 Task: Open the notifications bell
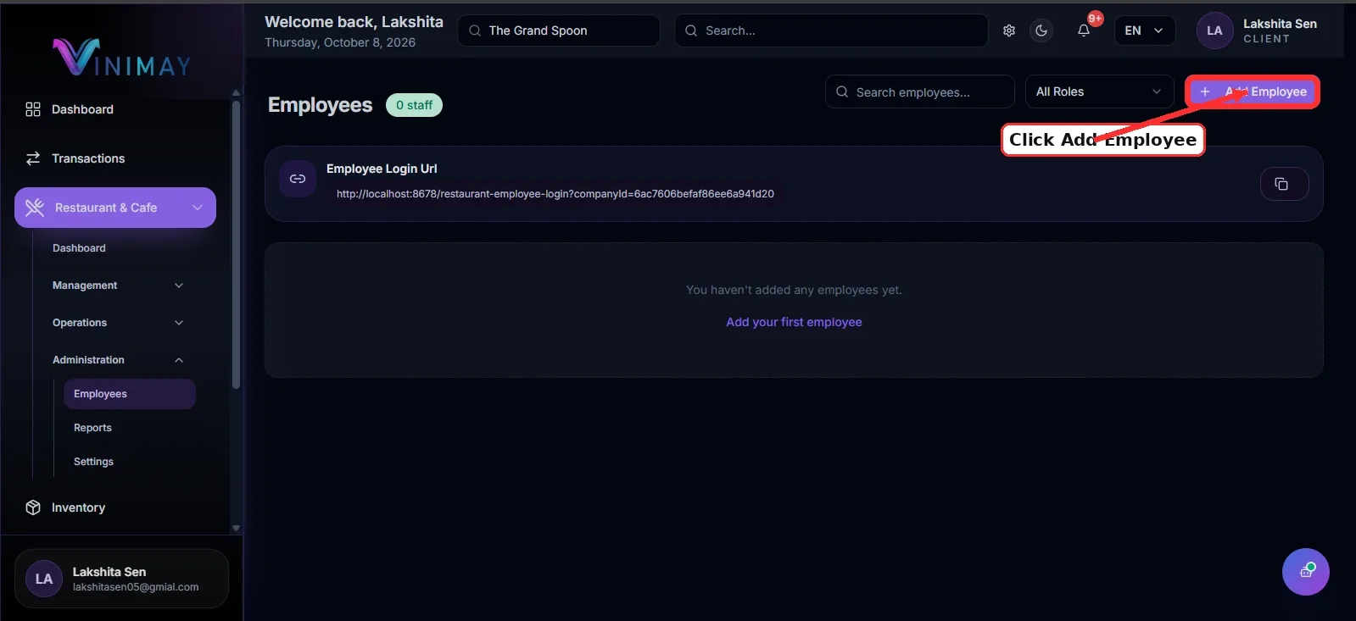pos(1084,30)
